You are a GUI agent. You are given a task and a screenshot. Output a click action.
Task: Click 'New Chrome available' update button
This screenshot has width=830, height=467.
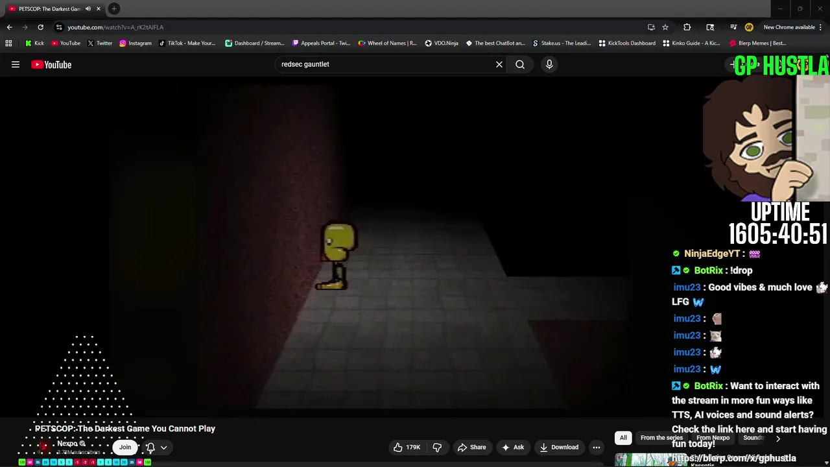point(793,27)
